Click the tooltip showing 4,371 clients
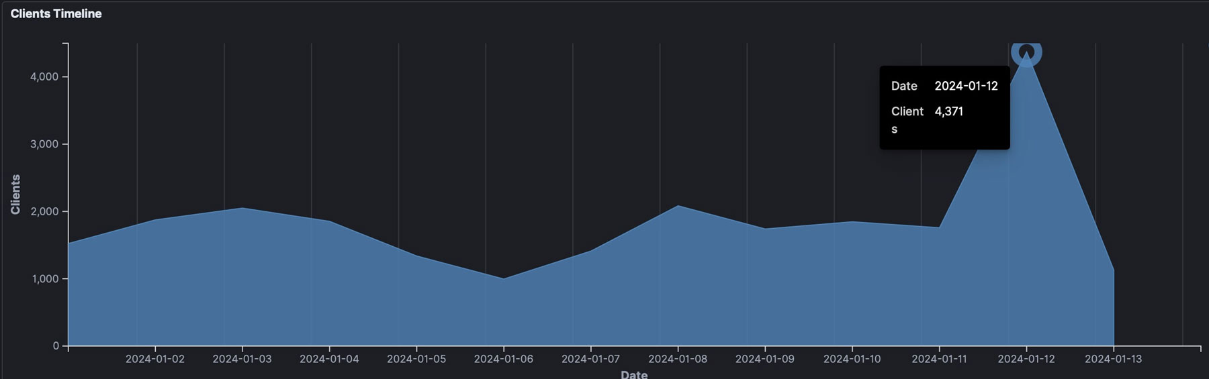This screenshot has height=379, width=1209. (x=944, y=107)
